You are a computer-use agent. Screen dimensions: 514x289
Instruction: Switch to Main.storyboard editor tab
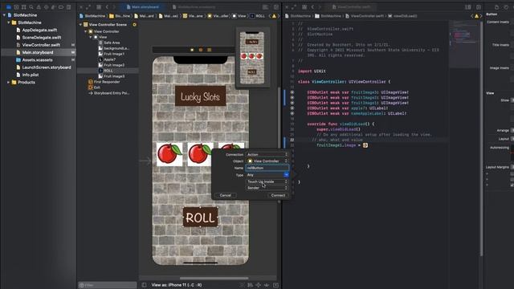point(143,7)
